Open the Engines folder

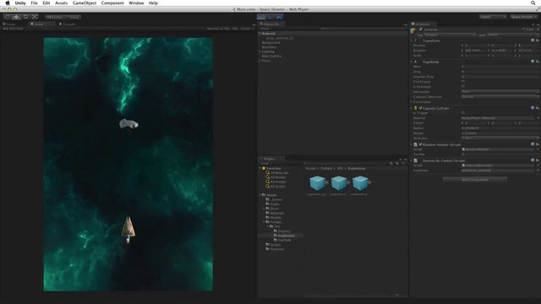pos(284,231)
